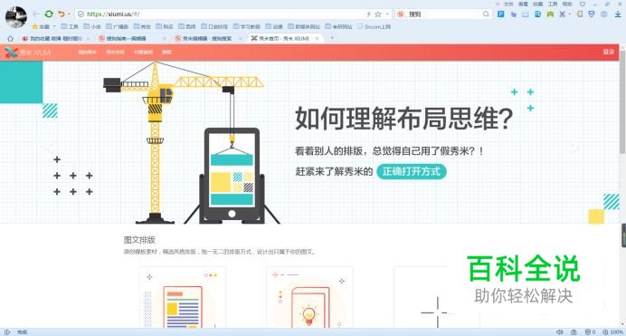Click the 登录 login link
Image resolution: width=626 pixels, height=336 pixels.
609,52
